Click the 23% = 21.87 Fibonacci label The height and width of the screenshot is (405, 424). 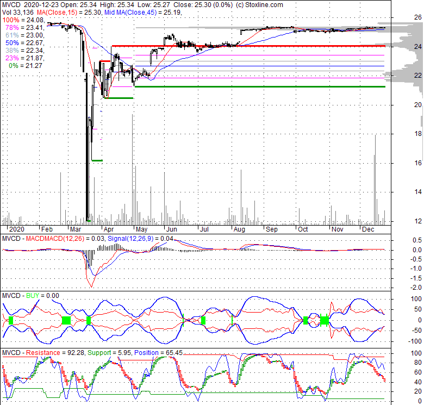(x=25, y=58)
